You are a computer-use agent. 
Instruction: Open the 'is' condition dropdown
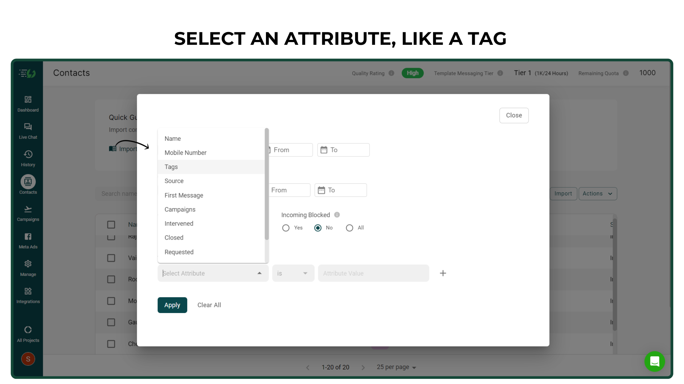[293, 273]
